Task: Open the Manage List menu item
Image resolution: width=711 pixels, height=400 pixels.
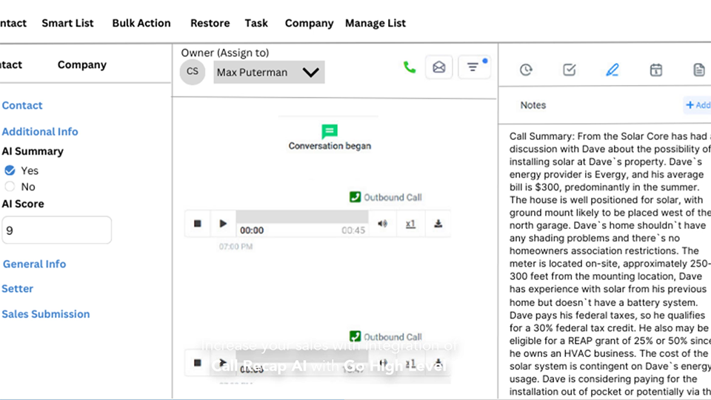Action: 375,23
